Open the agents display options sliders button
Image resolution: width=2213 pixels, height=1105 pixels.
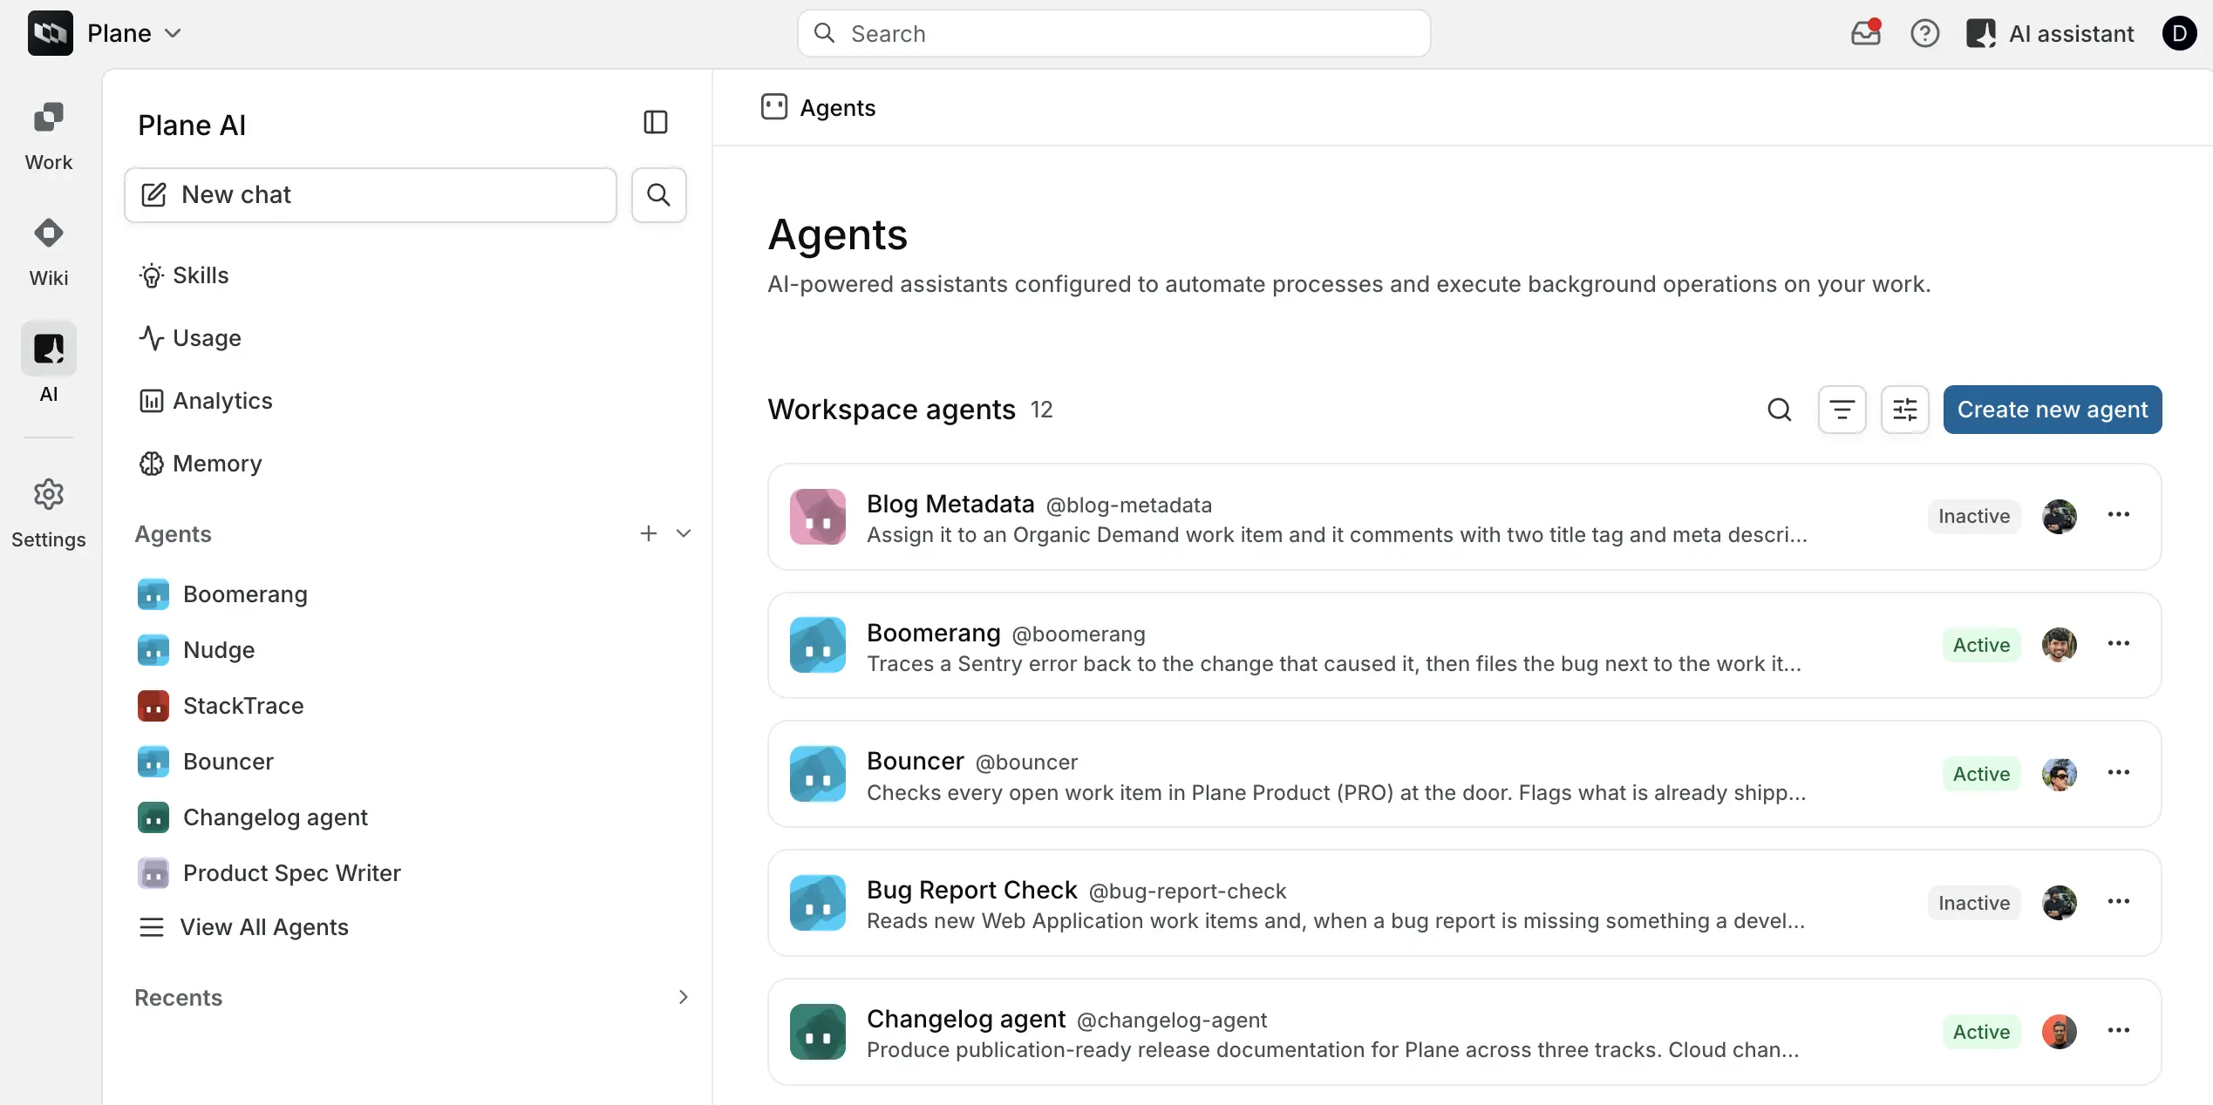tap(1904, 410)
